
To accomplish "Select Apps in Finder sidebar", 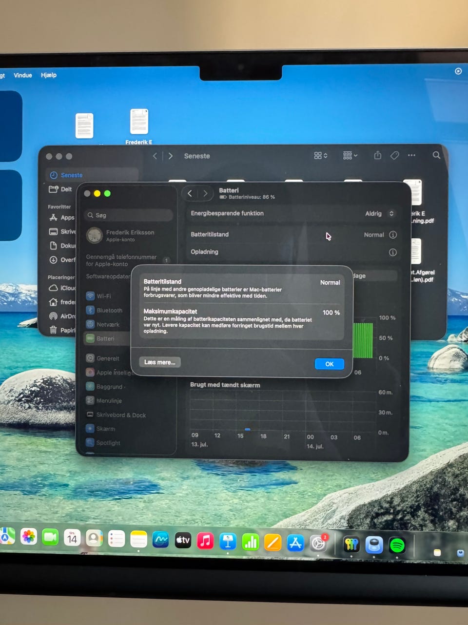I will [x=62, y=218].
